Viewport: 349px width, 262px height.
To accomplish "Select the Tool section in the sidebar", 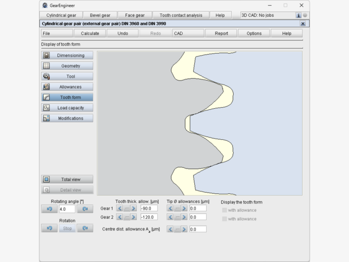I will click(x=67, y=76).
